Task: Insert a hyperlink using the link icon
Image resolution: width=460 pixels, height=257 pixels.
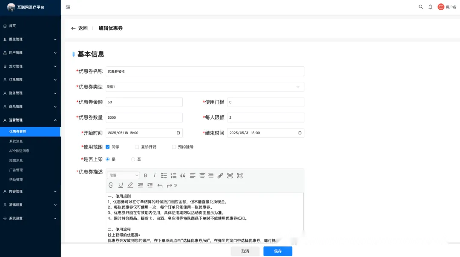Action: coord(220,175)
